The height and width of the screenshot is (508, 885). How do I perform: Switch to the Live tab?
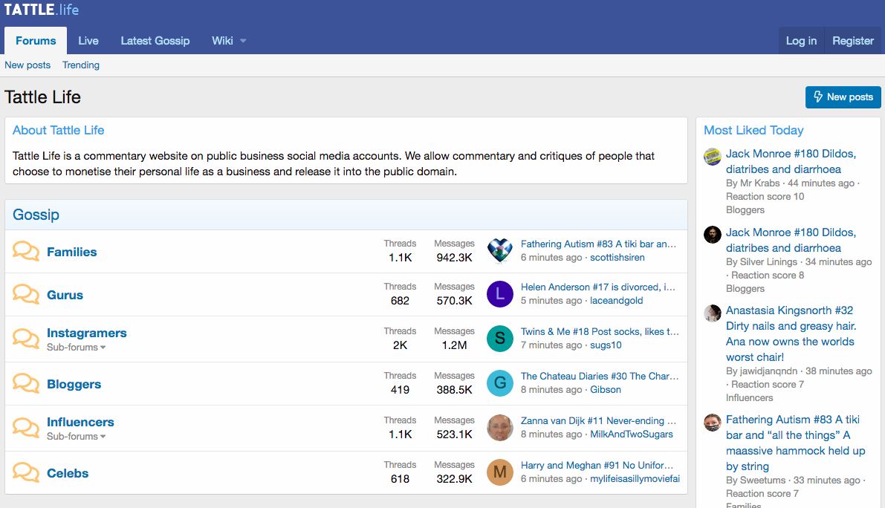click(x=88, y=41)
